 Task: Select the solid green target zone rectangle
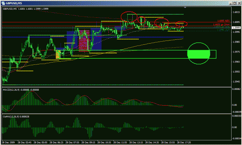(x=199, y=54)
